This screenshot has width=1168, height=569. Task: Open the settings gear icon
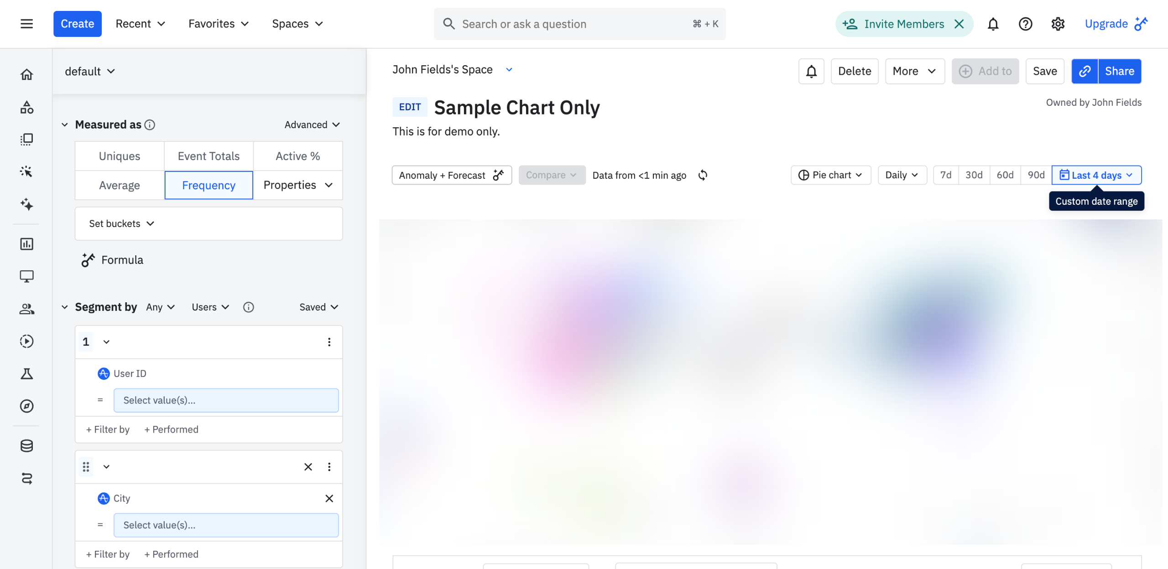coord(1058,24)
